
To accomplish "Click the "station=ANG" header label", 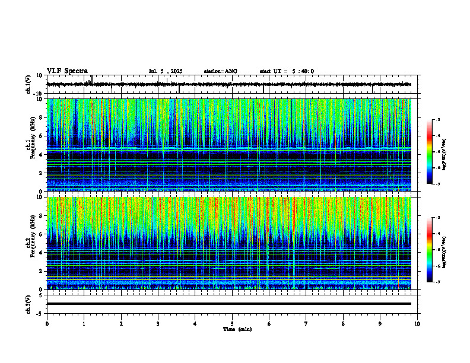I will click(x=220, y=71).
